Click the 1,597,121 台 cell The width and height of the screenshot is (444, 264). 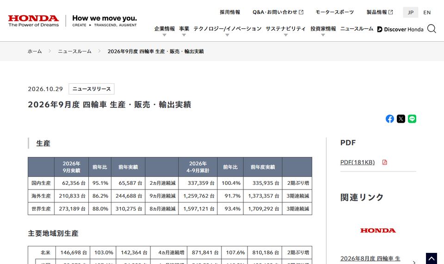(x=198, y=209)
